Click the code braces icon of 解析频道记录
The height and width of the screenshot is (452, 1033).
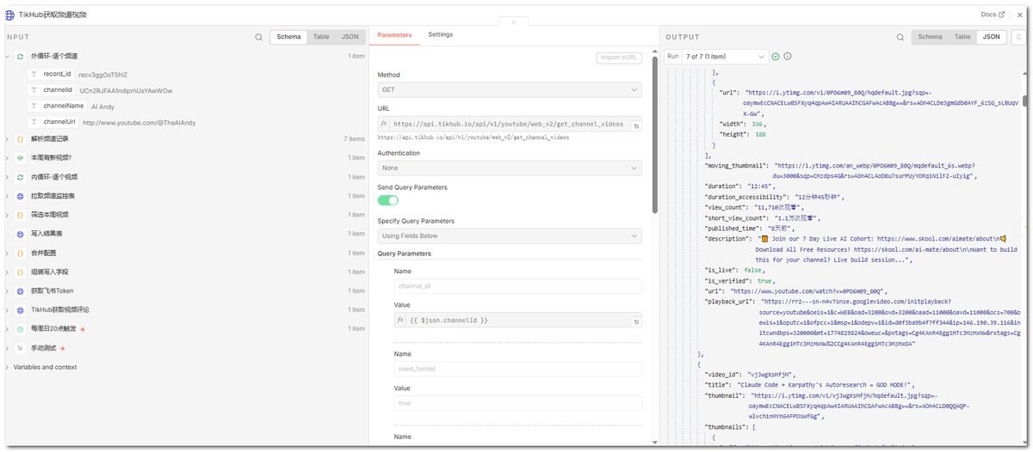click(x=21, y=138)
